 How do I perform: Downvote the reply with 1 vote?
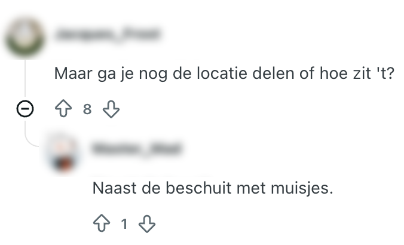[x=147, y=223]
